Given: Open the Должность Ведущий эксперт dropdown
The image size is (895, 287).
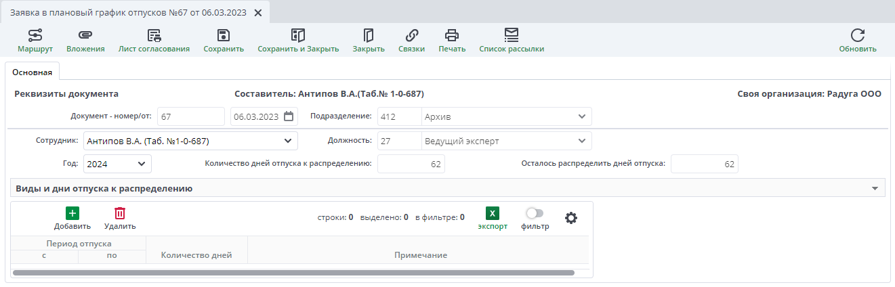Looking at the screenshot, I should 582,141.
